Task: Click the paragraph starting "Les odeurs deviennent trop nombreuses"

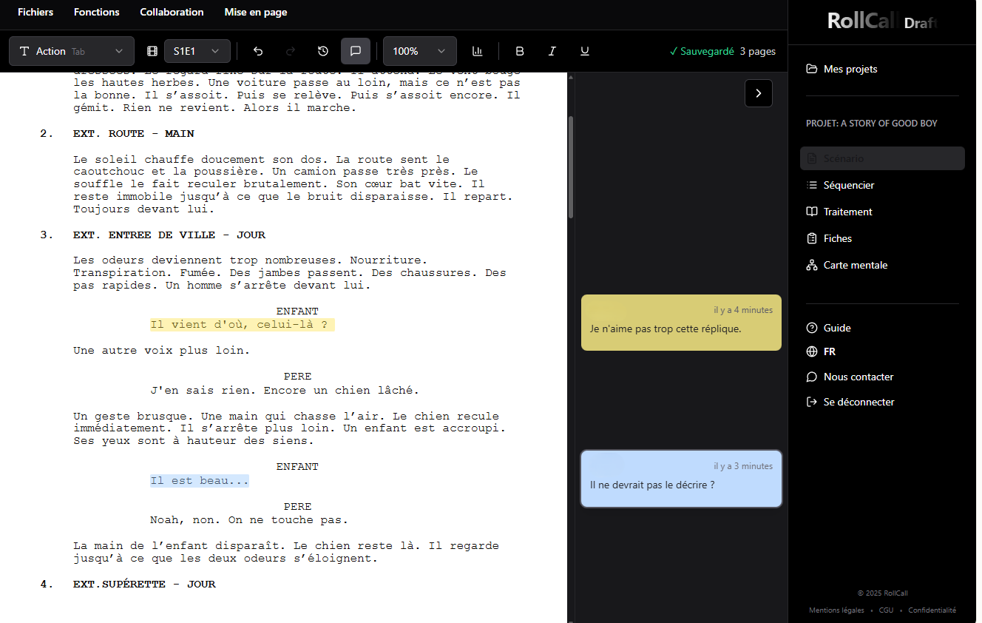Action: pos(290,273)
